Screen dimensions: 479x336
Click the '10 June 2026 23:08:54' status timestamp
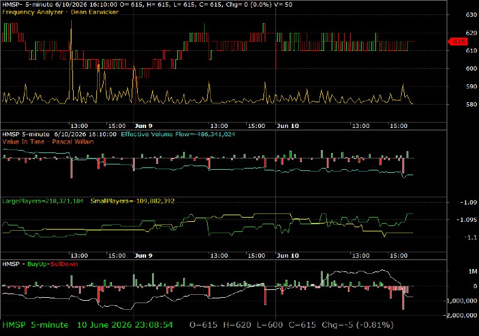(x=125, y=325)
